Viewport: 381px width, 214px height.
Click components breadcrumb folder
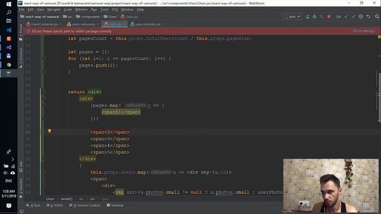88,17
